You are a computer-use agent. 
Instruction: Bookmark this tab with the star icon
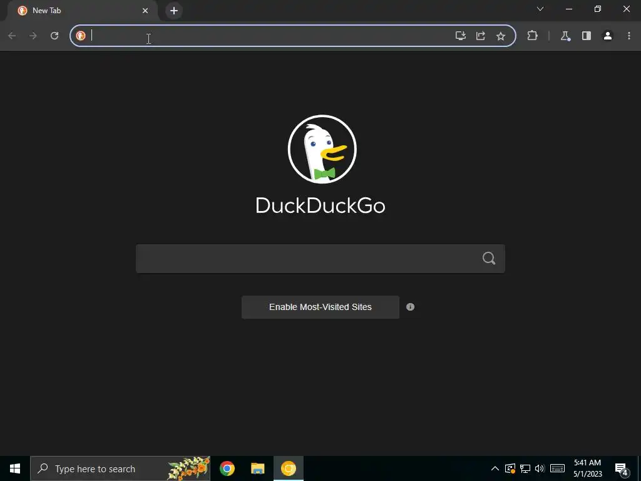tap(501, 36)
